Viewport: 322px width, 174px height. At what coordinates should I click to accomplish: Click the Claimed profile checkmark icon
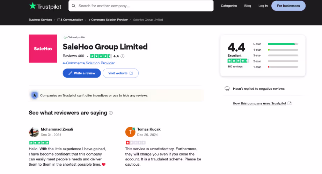(65, 37)
